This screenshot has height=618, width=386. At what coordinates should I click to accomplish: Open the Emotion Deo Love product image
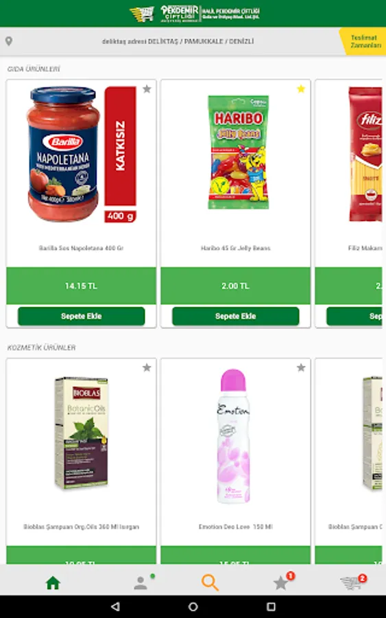tap(234, 436)
